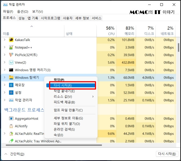Click the 다시 시작(R) button at bottom
This screenshot has height=161, width=181.
167,154
